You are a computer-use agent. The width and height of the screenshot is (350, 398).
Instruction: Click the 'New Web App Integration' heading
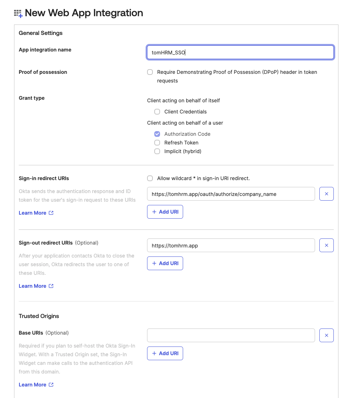click(x=84, y=13)
